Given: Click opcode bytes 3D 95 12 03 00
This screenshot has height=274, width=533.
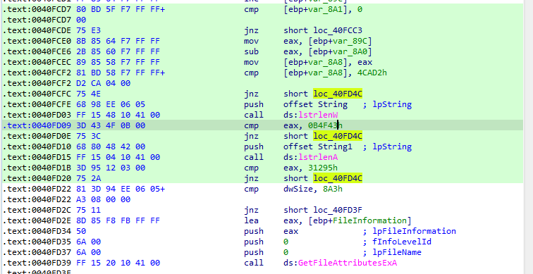Looking at the screenshot, I should click(111, 168).
